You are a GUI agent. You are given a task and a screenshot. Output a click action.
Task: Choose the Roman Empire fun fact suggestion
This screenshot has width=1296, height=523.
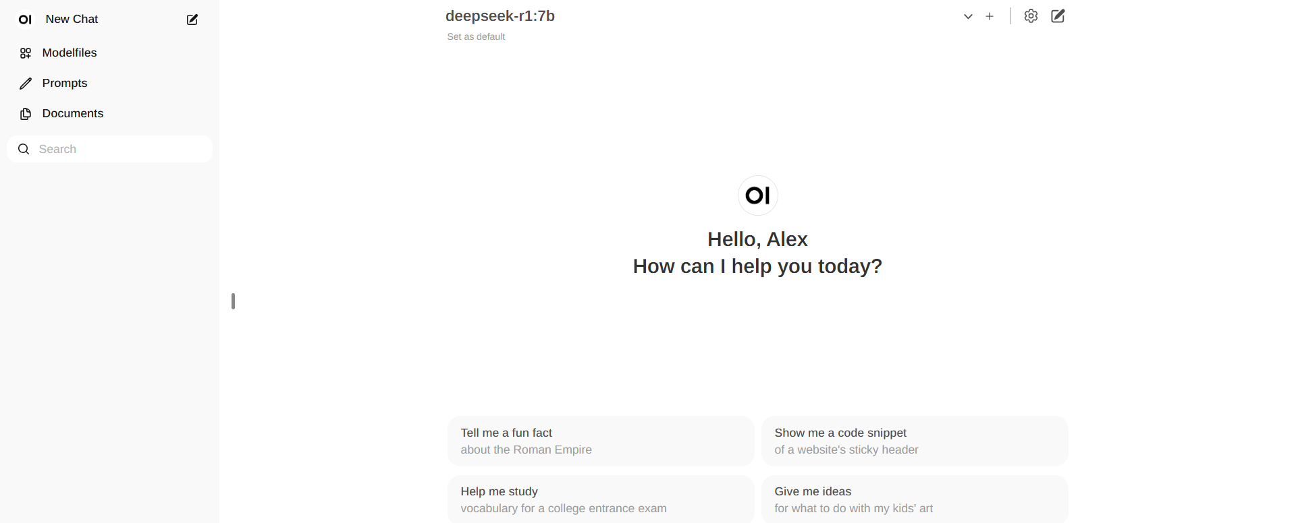[601, 441]
